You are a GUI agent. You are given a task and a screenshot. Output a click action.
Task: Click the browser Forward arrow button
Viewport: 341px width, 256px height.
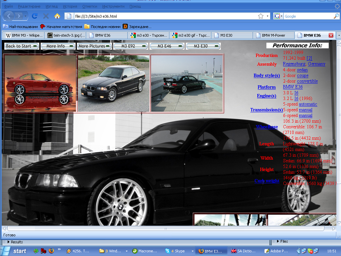point(19,16)
